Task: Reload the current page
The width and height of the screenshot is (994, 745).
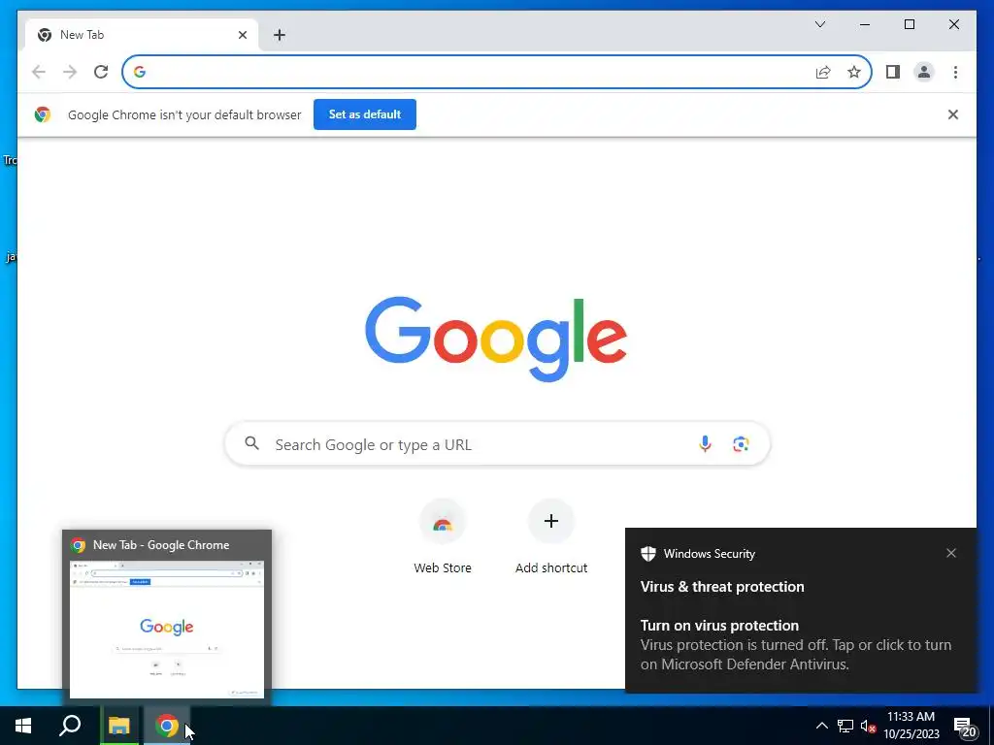Action: (x=101, y=72)
